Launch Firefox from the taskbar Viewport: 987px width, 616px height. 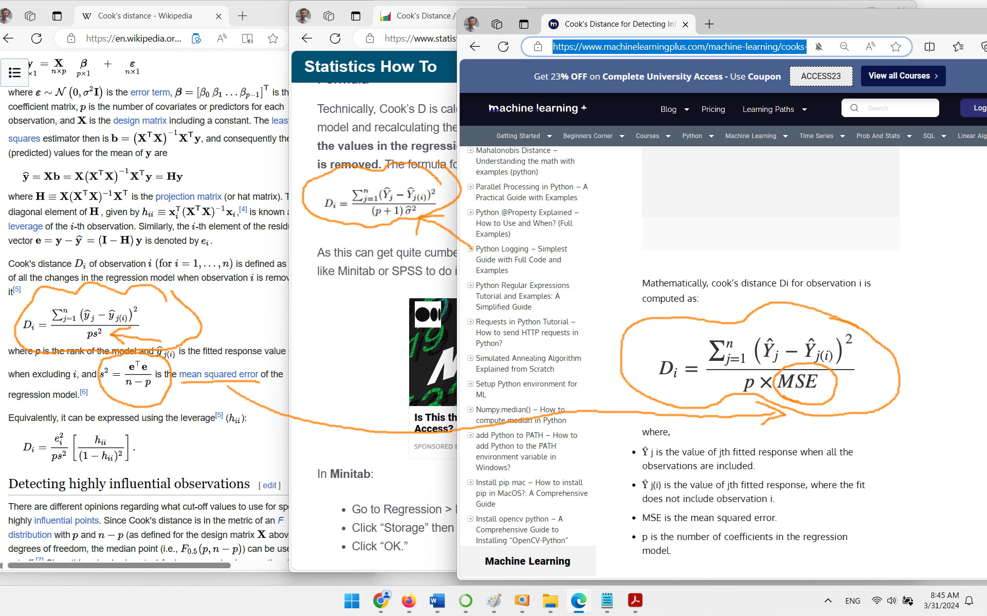tap(409, 601)
